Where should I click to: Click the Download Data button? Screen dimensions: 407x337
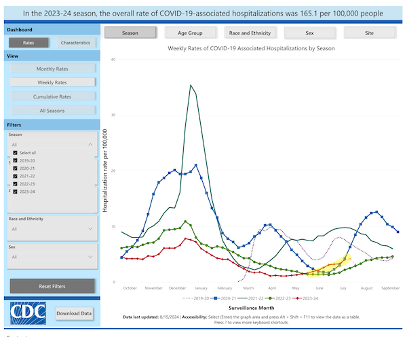[74, 313]
